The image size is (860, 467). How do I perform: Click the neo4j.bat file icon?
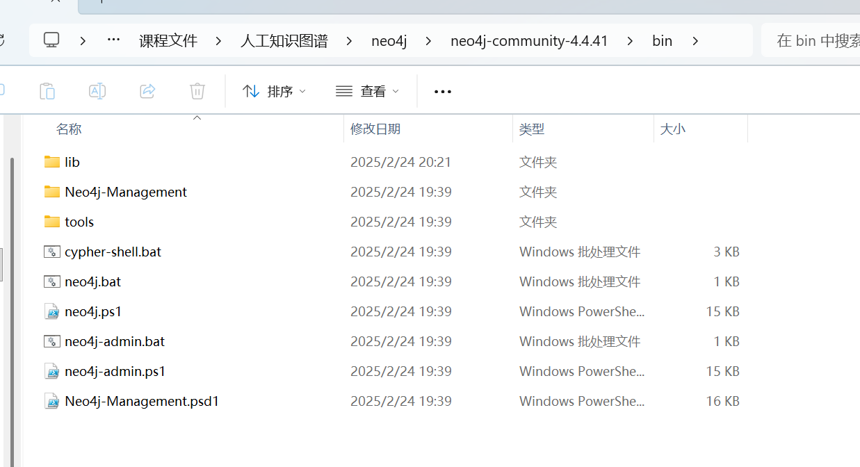(x=51, y=281)
